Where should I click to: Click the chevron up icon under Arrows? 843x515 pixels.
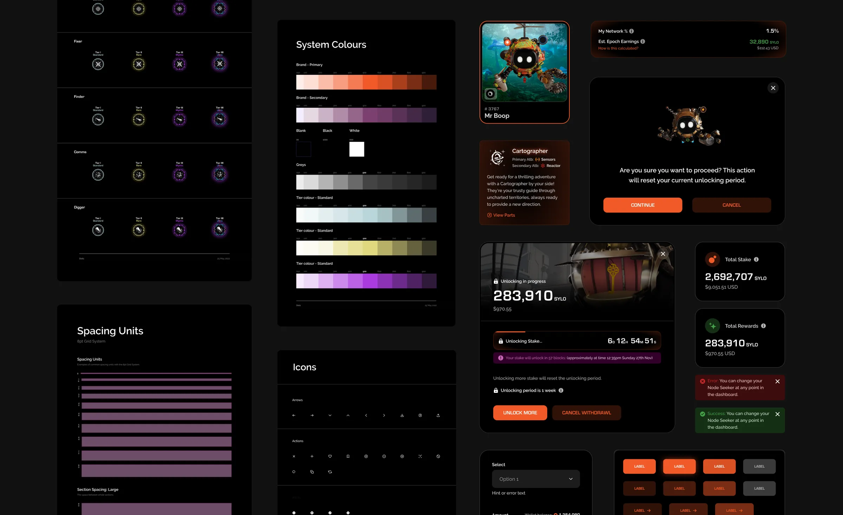348,415
